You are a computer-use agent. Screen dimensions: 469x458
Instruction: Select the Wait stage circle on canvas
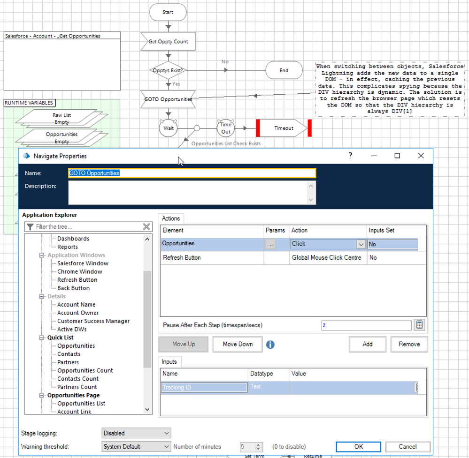click(x=168, y=128)
